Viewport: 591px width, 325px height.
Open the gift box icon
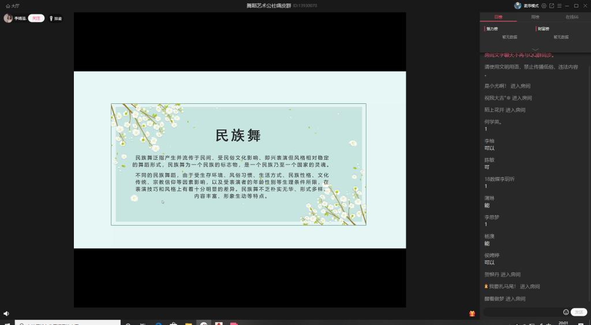[472, 313]
